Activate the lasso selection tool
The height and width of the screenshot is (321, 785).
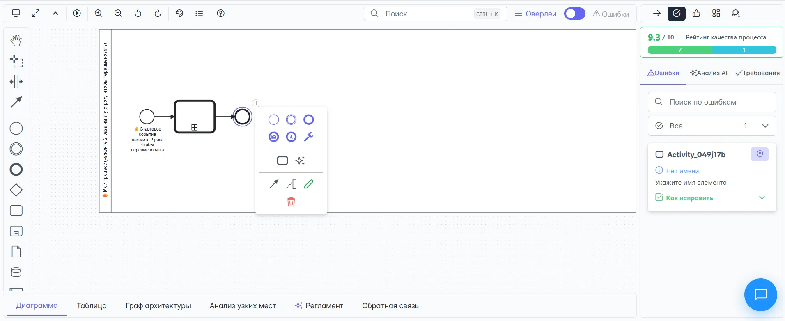point(16,61)
